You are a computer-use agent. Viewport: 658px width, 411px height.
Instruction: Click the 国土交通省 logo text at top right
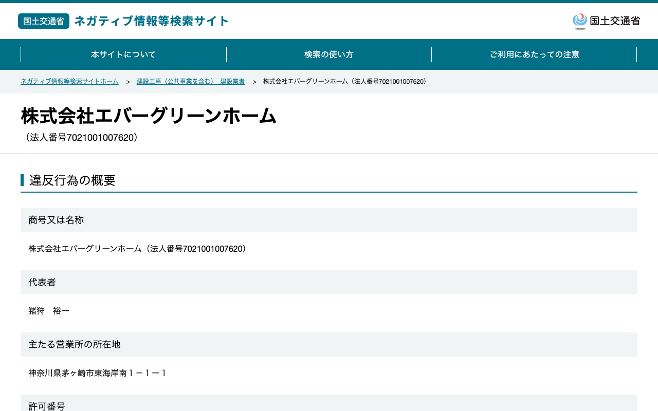click(615, 21)
